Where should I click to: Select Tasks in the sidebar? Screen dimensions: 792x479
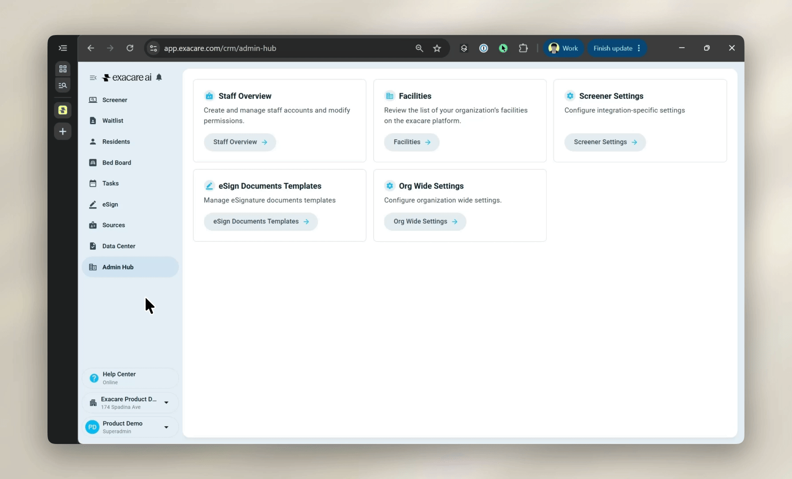[x=130, y=183]
